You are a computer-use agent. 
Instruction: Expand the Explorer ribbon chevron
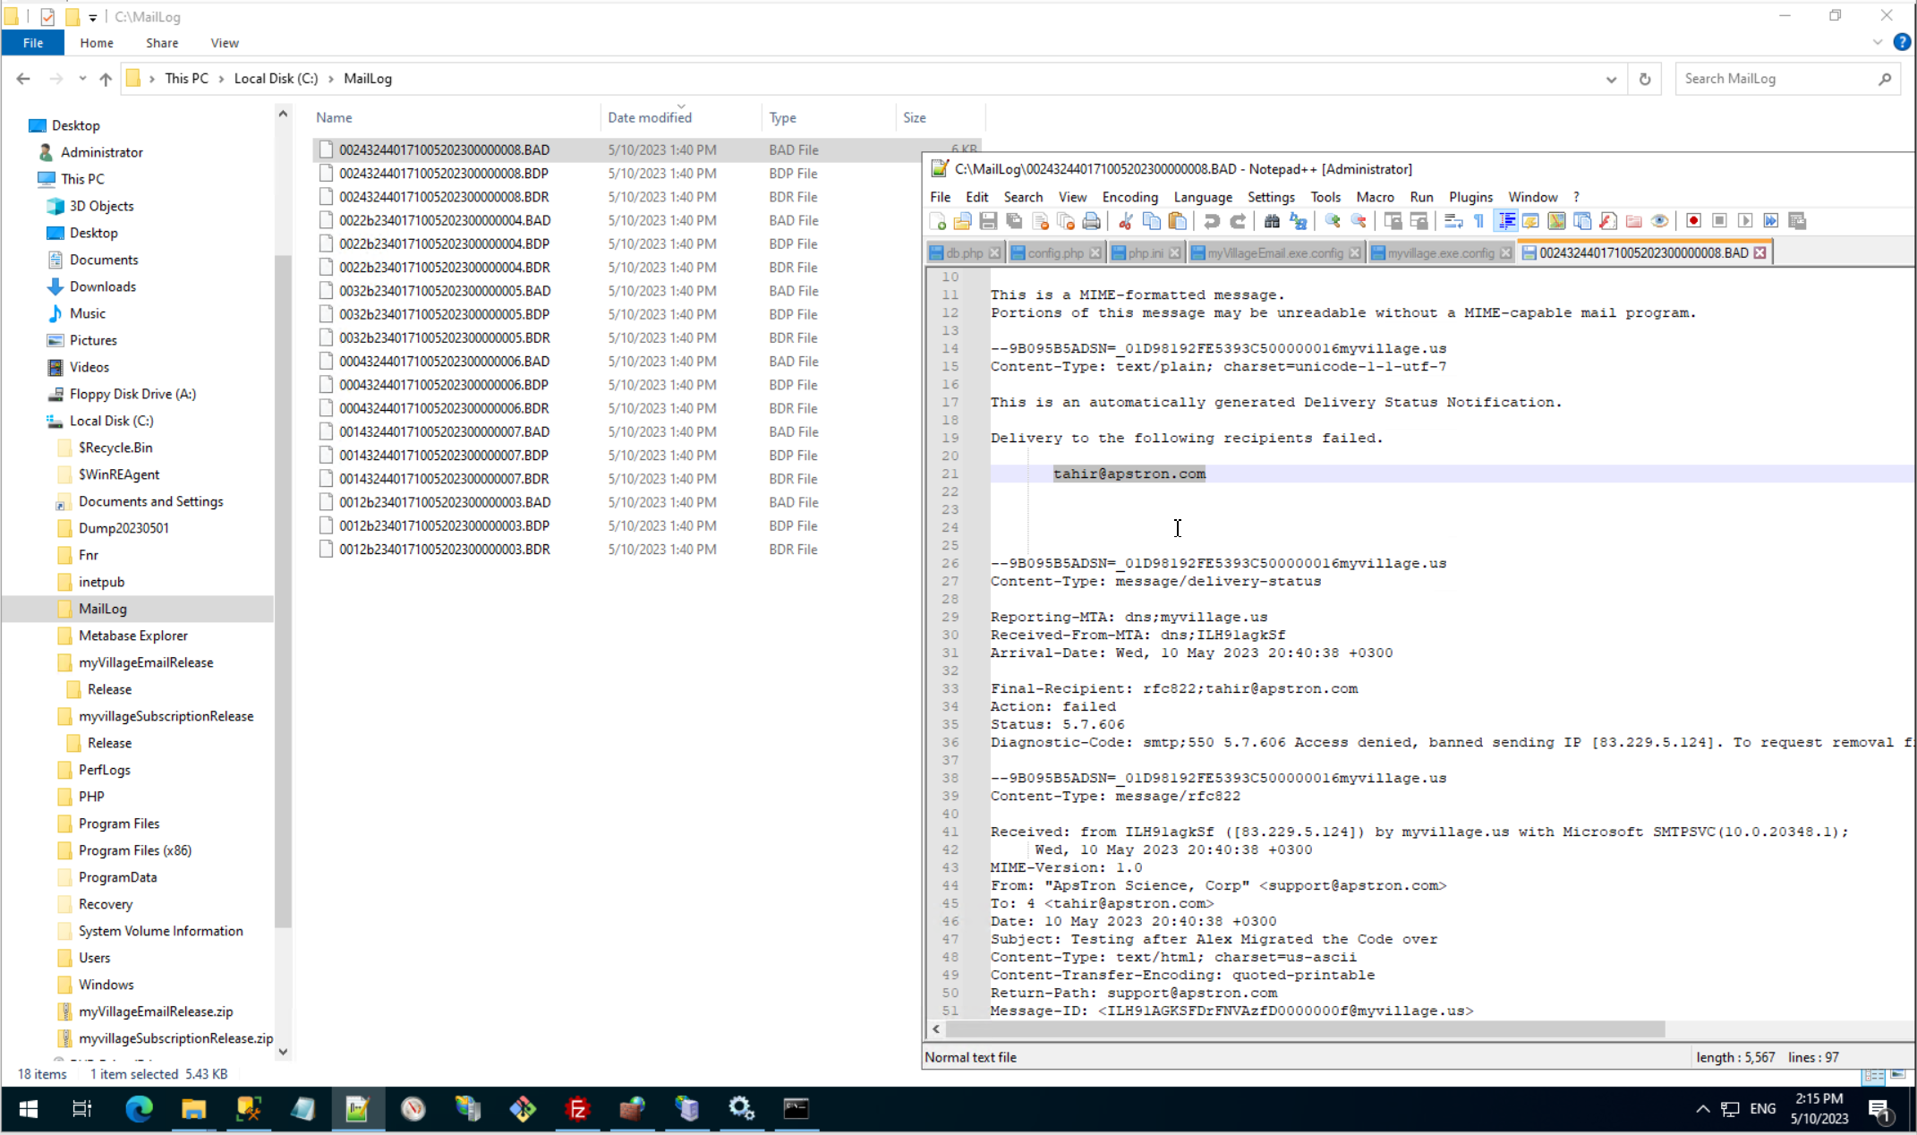click(1877, 42)
